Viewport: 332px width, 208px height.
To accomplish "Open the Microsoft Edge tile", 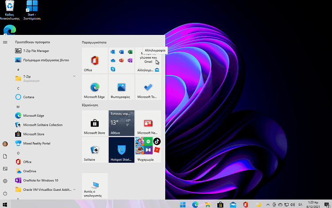I will [x=95, y=87].
